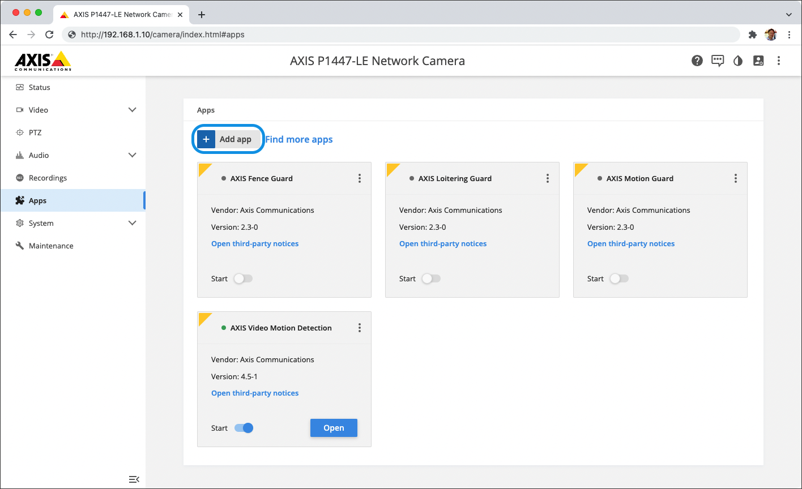Click the Add app label
This screenshot has width=802, height=489.
coord(235,139)
